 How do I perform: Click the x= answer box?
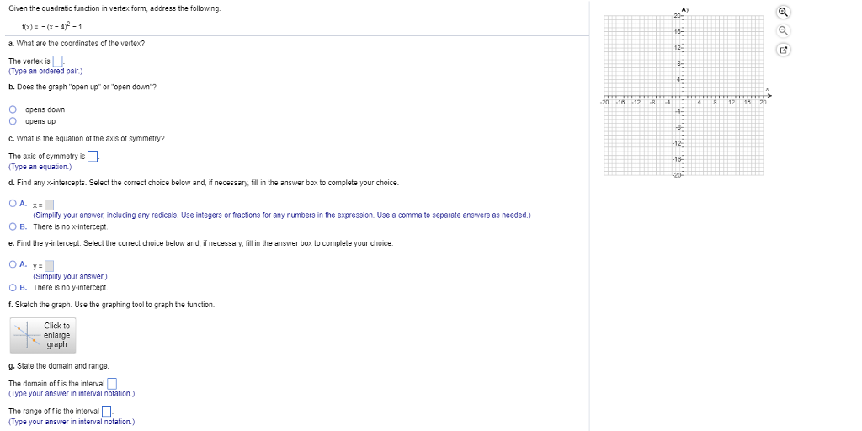pos(49,205)
